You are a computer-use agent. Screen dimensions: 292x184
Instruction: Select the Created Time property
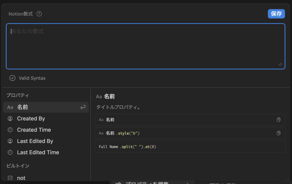[x=46, y=130]
